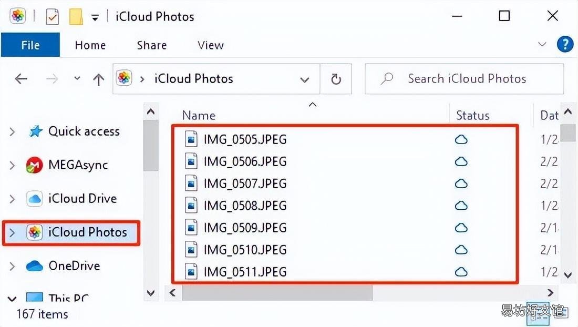Click the New folder icon in quick access toolbar
Viewport: 578px width, 327px height.
point(76,17)
